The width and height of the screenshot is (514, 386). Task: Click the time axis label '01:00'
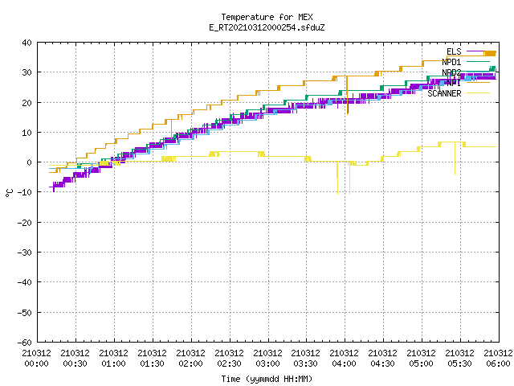click(113, 363)
